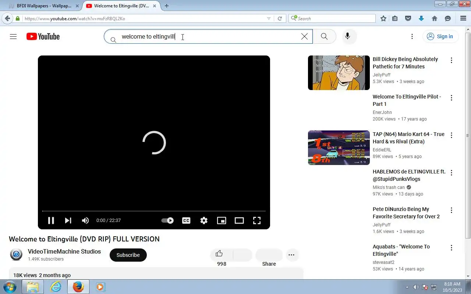
Task: Mute the video volume
Action: pyautogui.click(x=85, y=220)
